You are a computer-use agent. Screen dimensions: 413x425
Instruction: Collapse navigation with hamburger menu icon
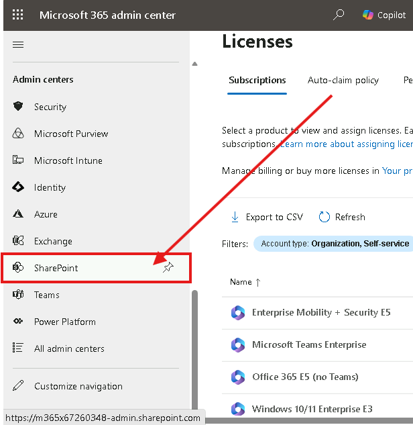coord(18,44)
